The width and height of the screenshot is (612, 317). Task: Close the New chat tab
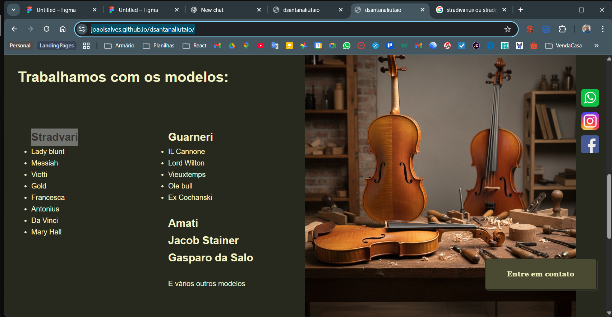pyautogui.click(x=259, y=10)
